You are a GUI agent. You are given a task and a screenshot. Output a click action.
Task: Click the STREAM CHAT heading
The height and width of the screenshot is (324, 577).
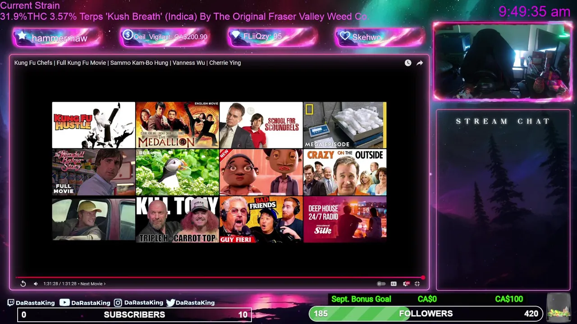coord(503,121)
